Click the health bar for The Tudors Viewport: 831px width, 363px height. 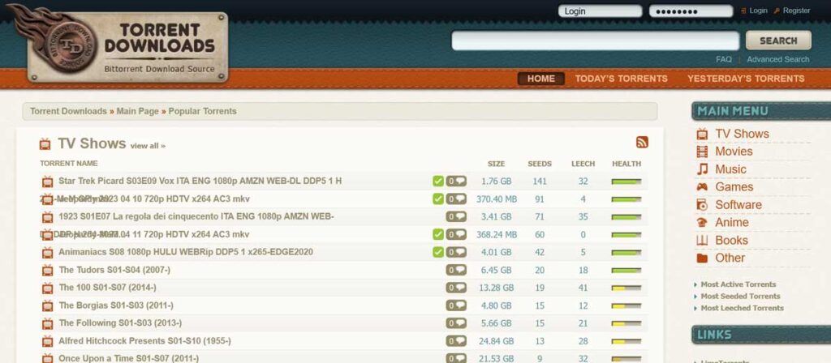(626, 271)
